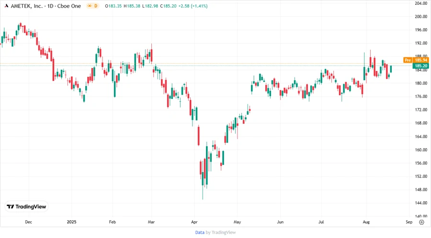Image resolution: width=431 pixels, height=238 pixels.
Task: Click the 164.00 price axis label
Action: click(x=421, y=137)
